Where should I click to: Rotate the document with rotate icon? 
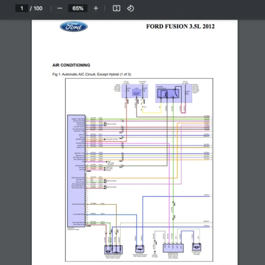[x=130, y=8]
